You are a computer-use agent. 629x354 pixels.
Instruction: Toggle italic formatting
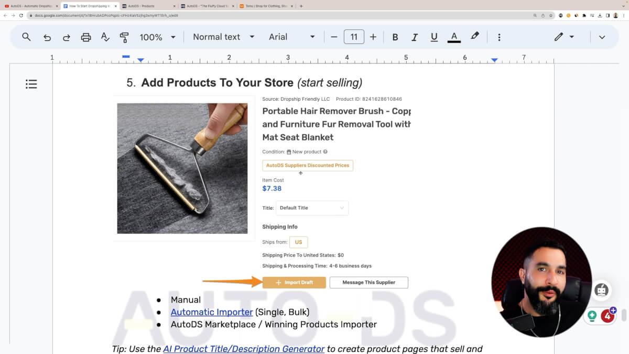tap(415, 37)
